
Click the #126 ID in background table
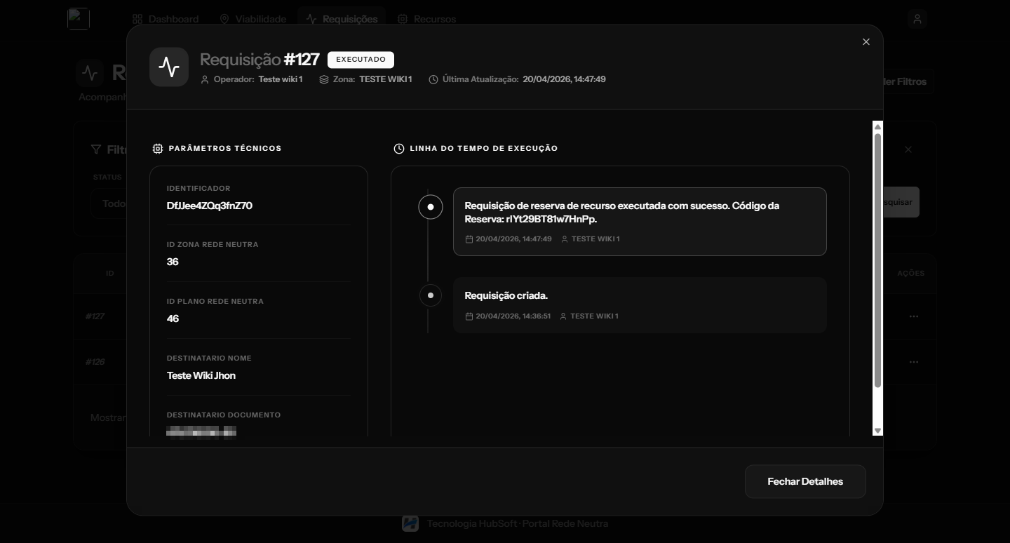tap(95, 362)
